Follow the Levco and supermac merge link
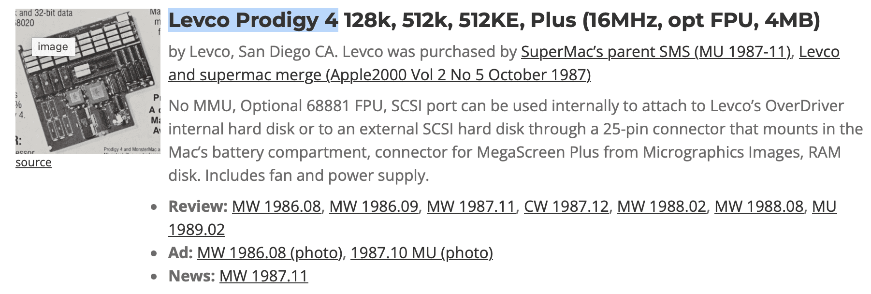 [x=379, y=75]
